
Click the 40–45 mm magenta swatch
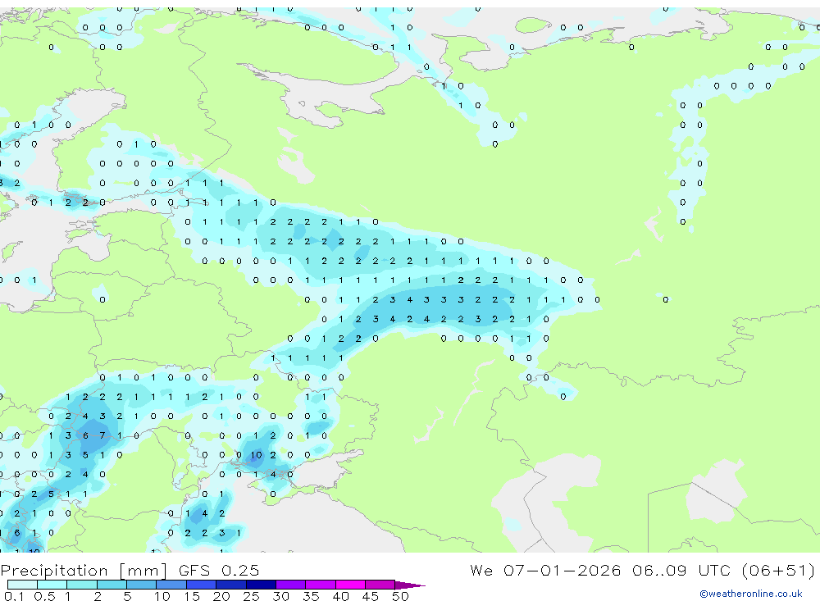(x=350, y=585)
